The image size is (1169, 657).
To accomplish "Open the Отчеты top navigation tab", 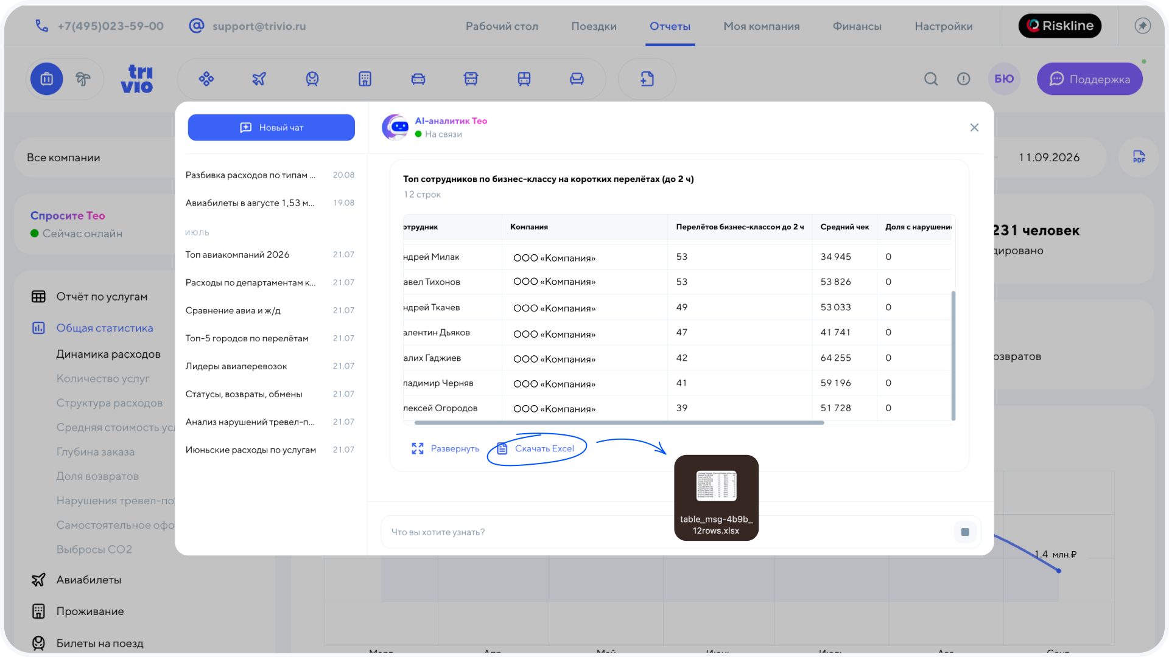I will pos(670,26).
